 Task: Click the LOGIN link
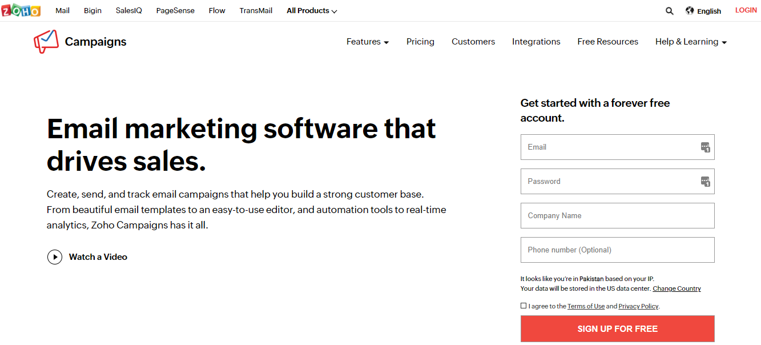tap(746, 10)
